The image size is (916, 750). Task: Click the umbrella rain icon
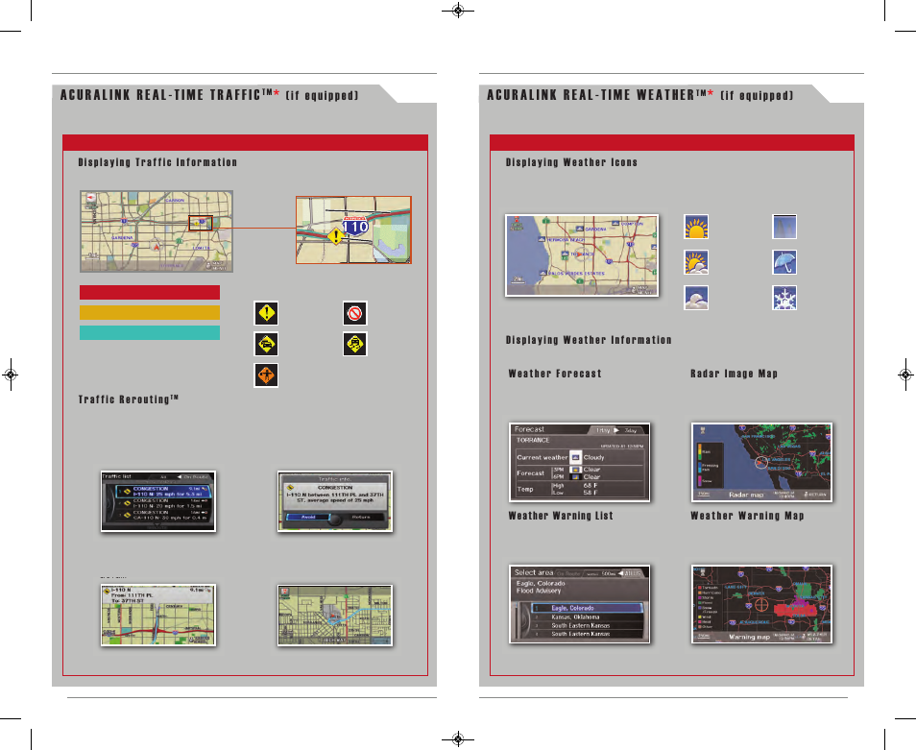(784, 262)
